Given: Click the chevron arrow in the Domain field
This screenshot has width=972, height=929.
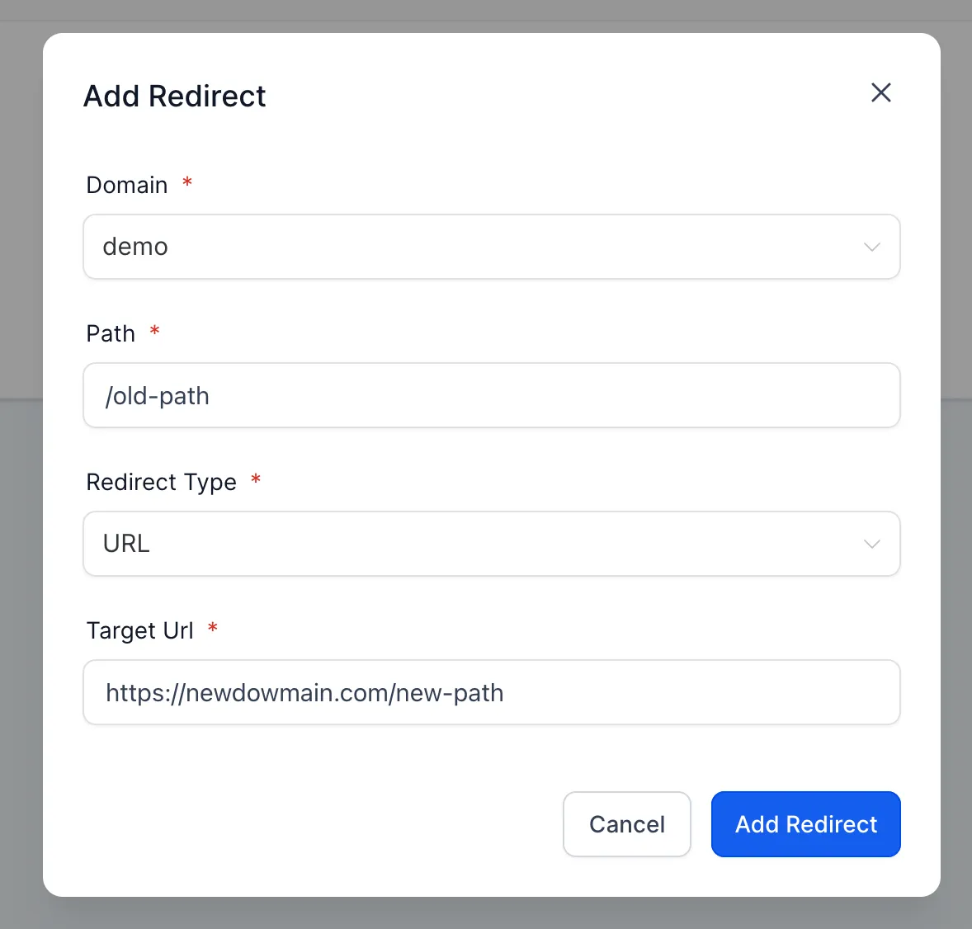Looking at the screenshot, I should 871,247.
